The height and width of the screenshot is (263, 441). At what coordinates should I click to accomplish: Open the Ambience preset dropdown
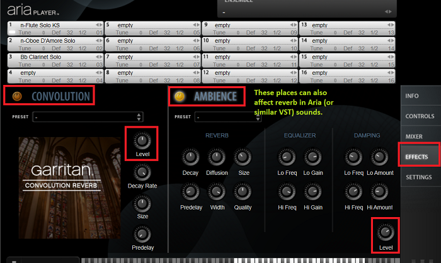point(227,117)
